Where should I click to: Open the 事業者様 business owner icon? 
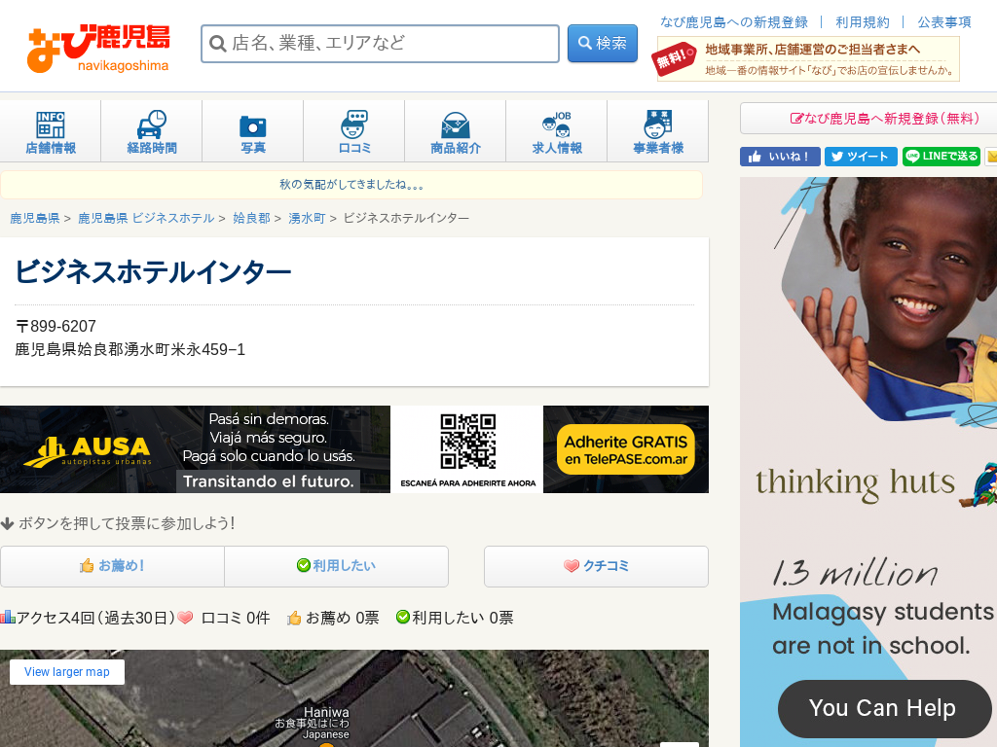[658, 131]
